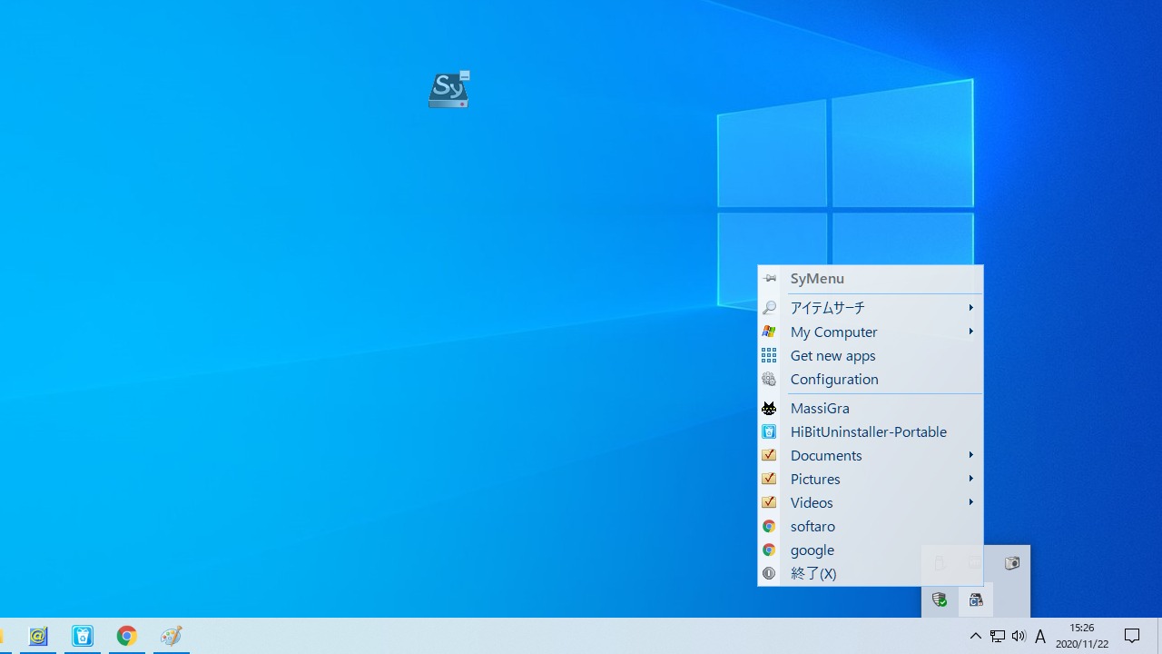Expand the Pictures submenu arrow
The height and width of the screenshot is (654, 1162).
click(970, 478)
